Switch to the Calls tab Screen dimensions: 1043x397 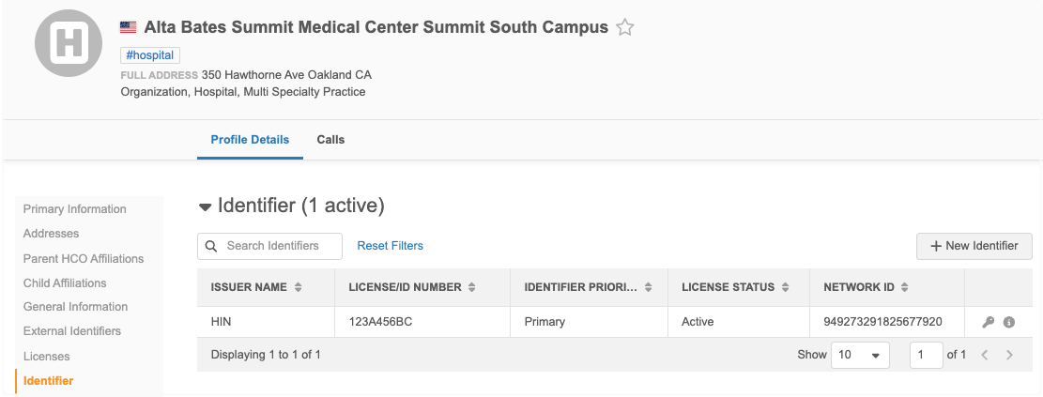pyautogui.click(x=330, y=140)
